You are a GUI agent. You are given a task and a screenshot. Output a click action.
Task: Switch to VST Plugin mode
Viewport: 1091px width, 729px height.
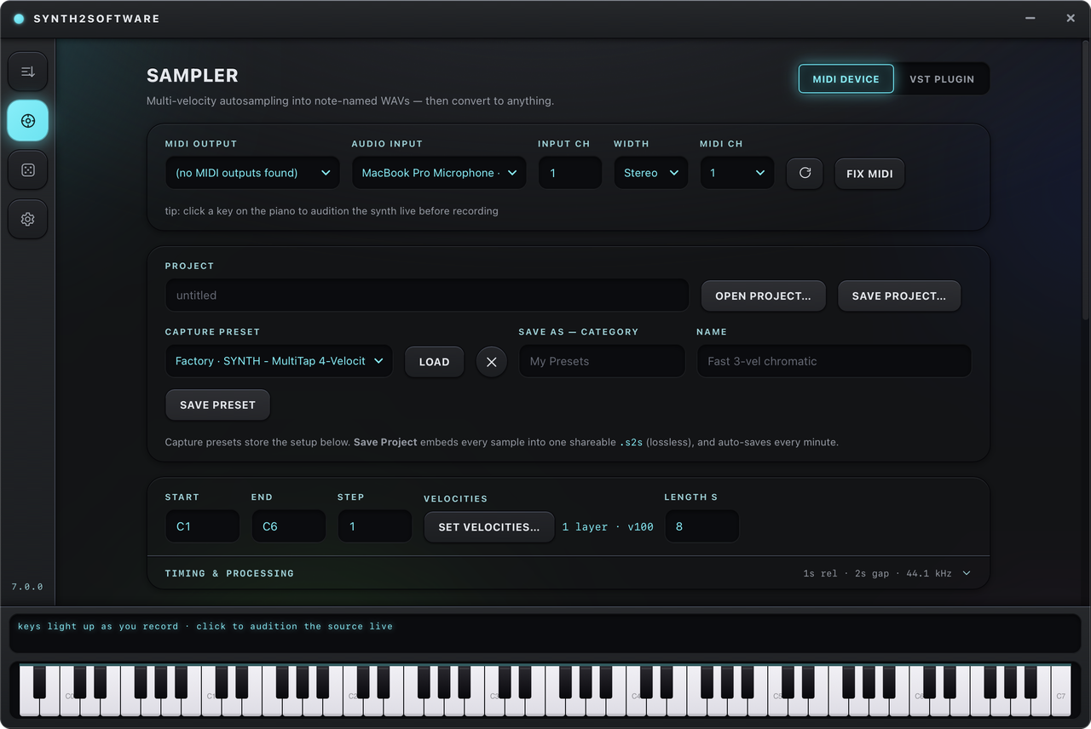[x=942, y=79]
